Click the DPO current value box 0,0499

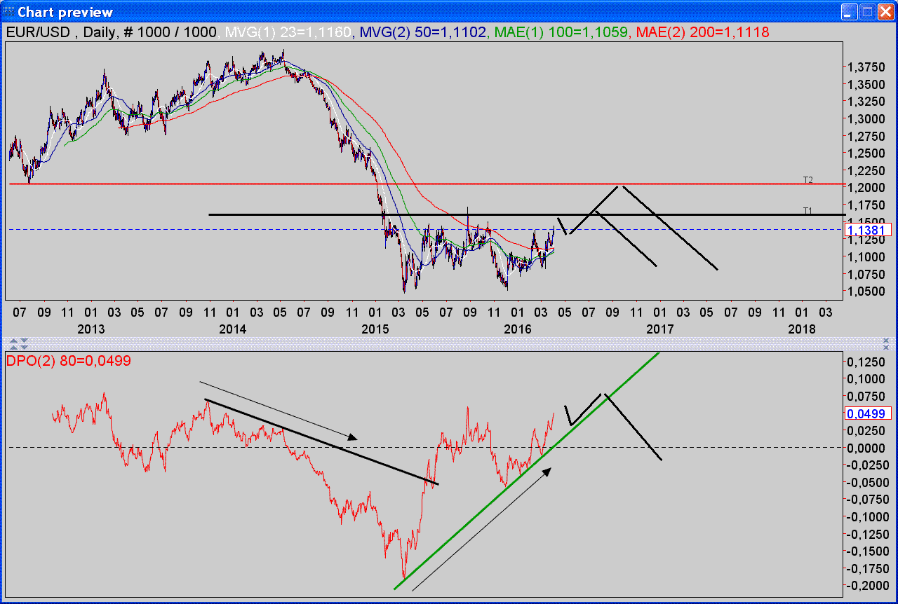click(869, 413)
